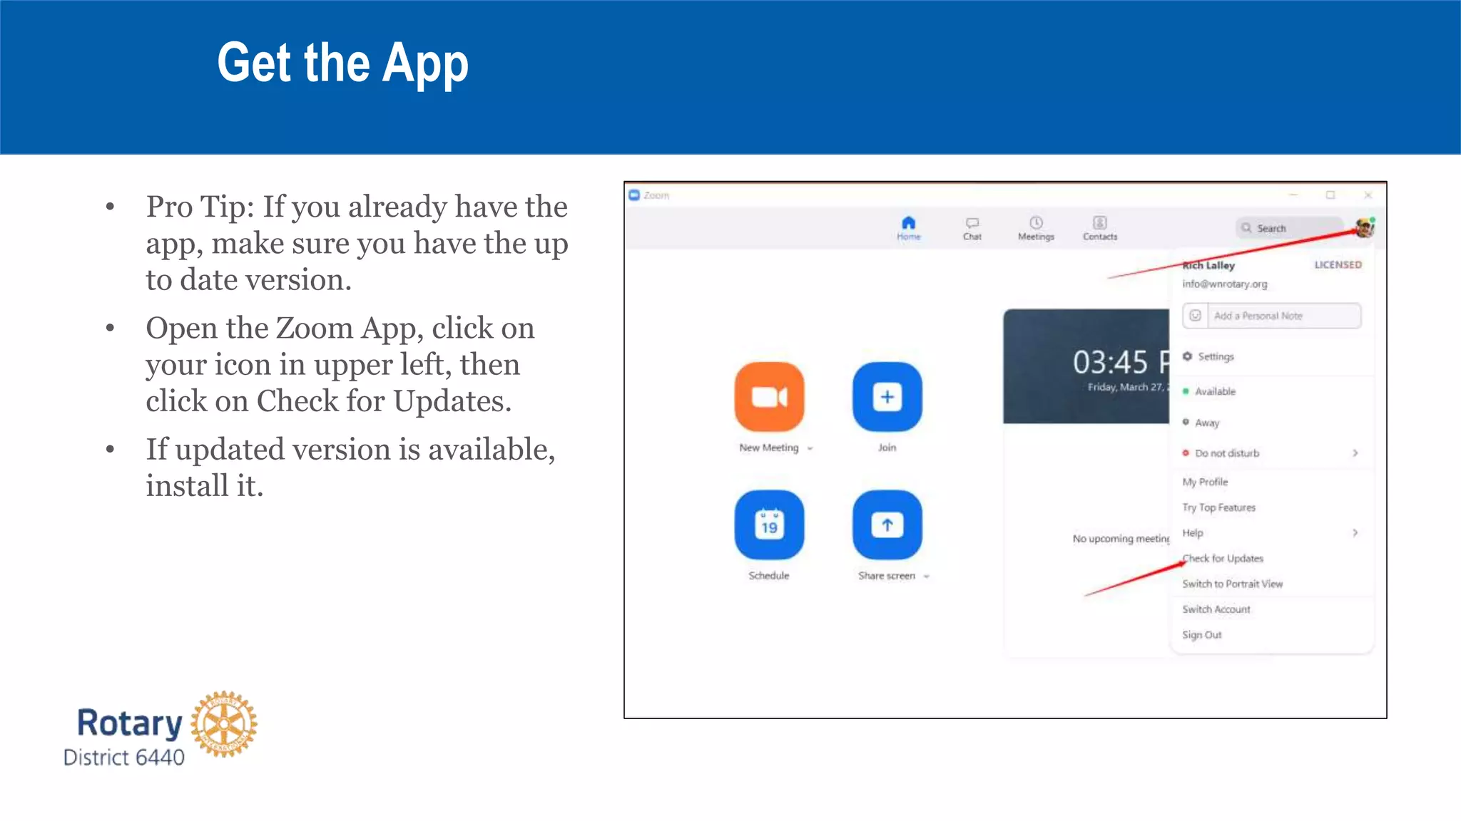1461x821 pixels.
Task: Choose Switch Account
Action: point(1216,609)
